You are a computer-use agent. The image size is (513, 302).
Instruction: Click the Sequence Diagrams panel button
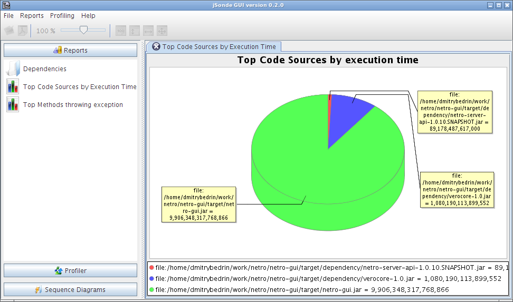coord(70,289)
